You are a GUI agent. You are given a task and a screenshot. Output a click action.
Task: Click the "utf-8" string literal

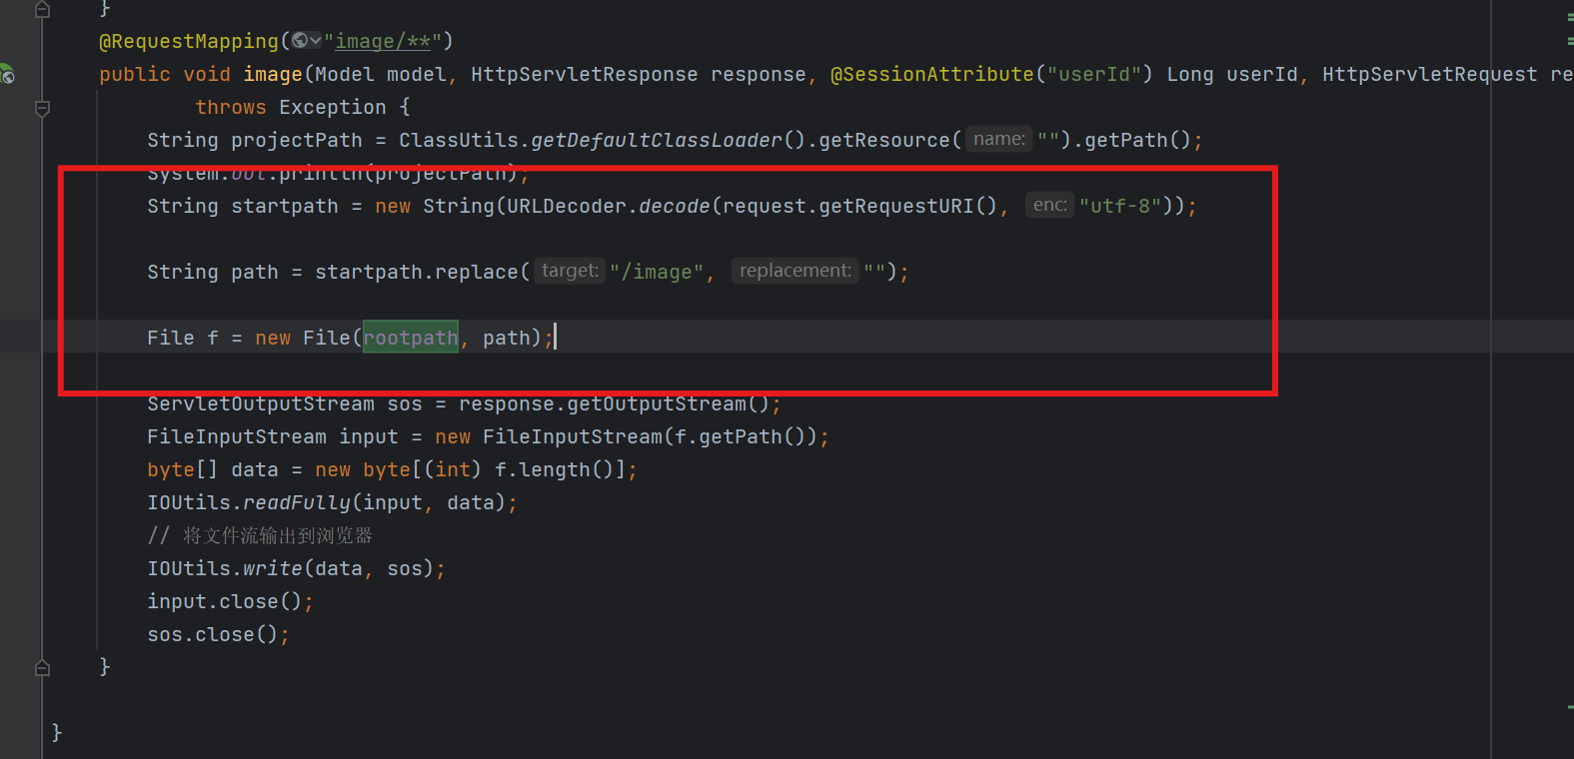1120,206
